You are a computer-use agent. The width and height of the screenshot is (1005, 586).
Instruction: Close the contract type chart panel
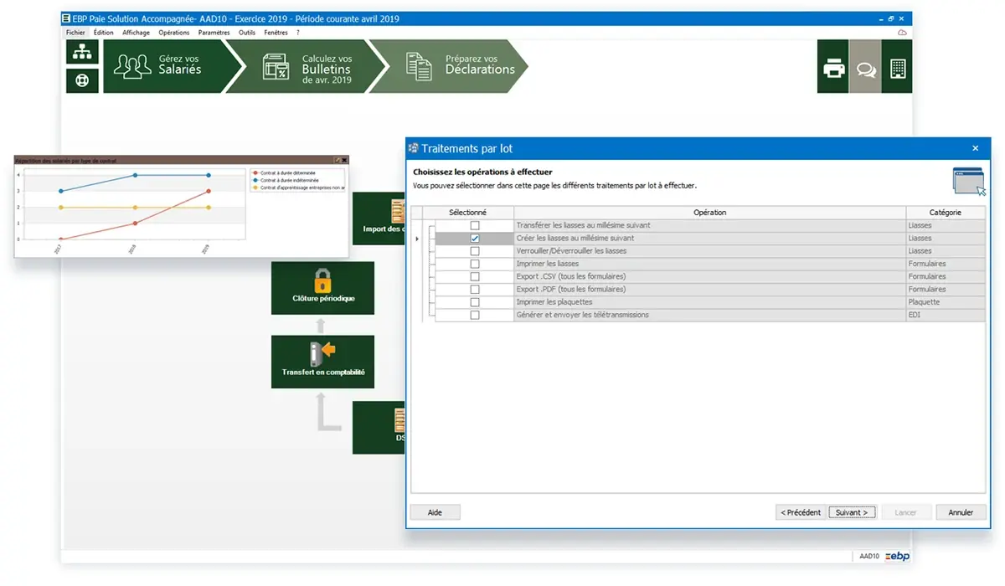(x=344, y=159)
